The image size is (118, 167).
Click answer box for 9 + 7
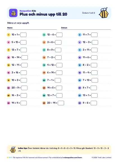(x=94, y=88)
